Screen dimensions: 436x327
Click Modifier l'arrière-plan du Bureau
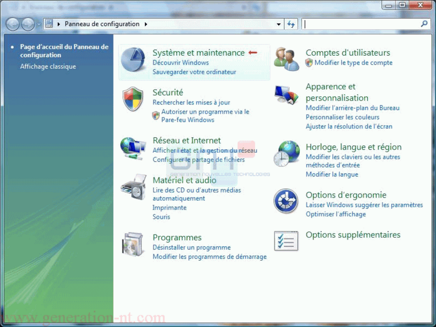(x=353, y=108)
